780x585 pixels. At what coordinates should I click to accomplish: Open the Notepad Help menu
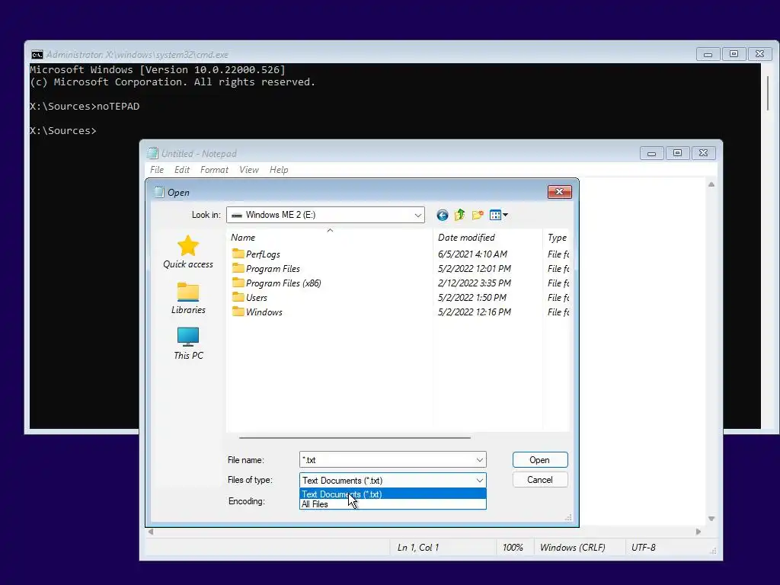pyautogui.click(x=279, y=170)
